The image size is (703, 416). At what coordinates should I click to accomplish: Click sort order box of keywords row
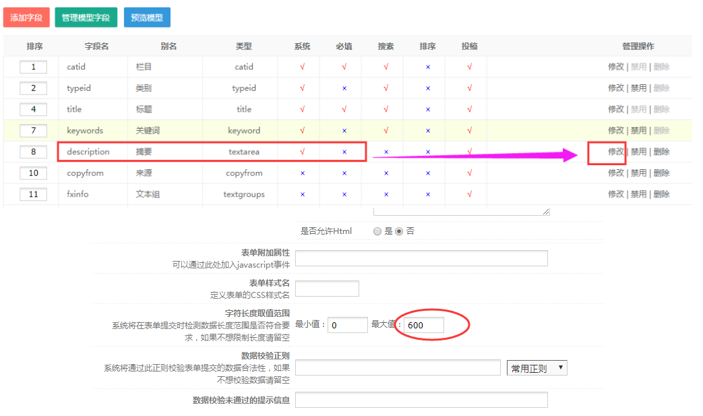pos(33,130)
